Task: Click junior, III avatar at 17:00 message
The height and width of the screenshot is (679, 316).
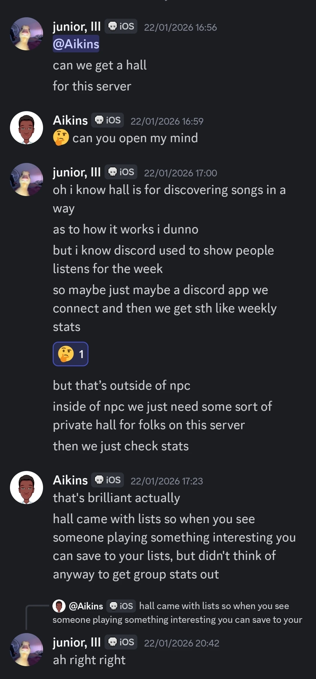Action: 26,179
